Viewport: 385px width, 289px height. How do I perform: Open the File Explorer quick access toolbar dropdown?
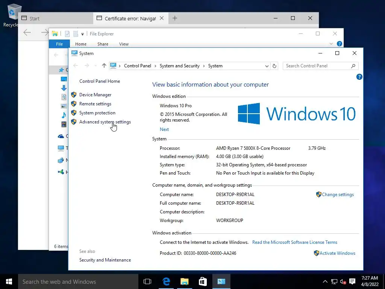point(82,34)
